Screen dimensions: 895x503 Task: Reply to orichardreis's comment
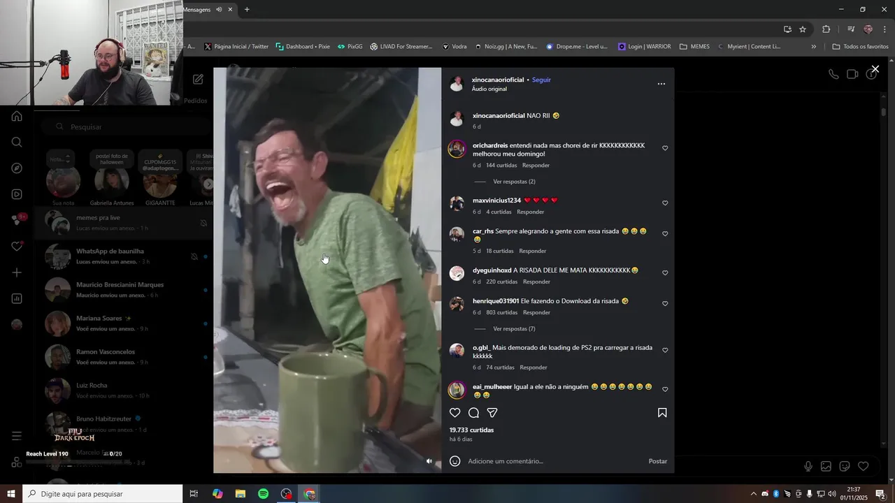(536, 166)
